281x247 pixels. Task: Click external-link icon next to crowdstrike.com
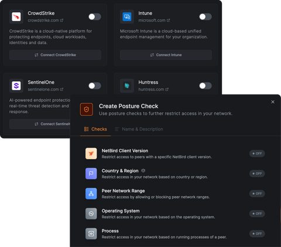pyautogui.click(x=62, y=20)
